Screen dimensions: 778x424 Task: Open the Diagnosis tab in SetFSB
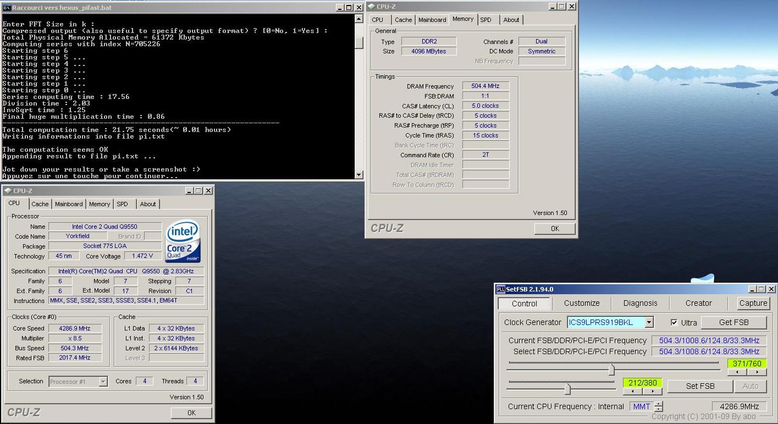[640, 303]
